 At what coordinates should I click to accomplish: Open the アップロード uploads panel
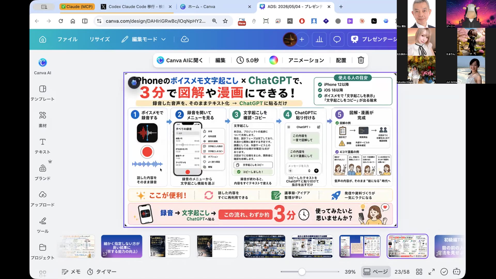pyautogui.click(x=43, y=199)
